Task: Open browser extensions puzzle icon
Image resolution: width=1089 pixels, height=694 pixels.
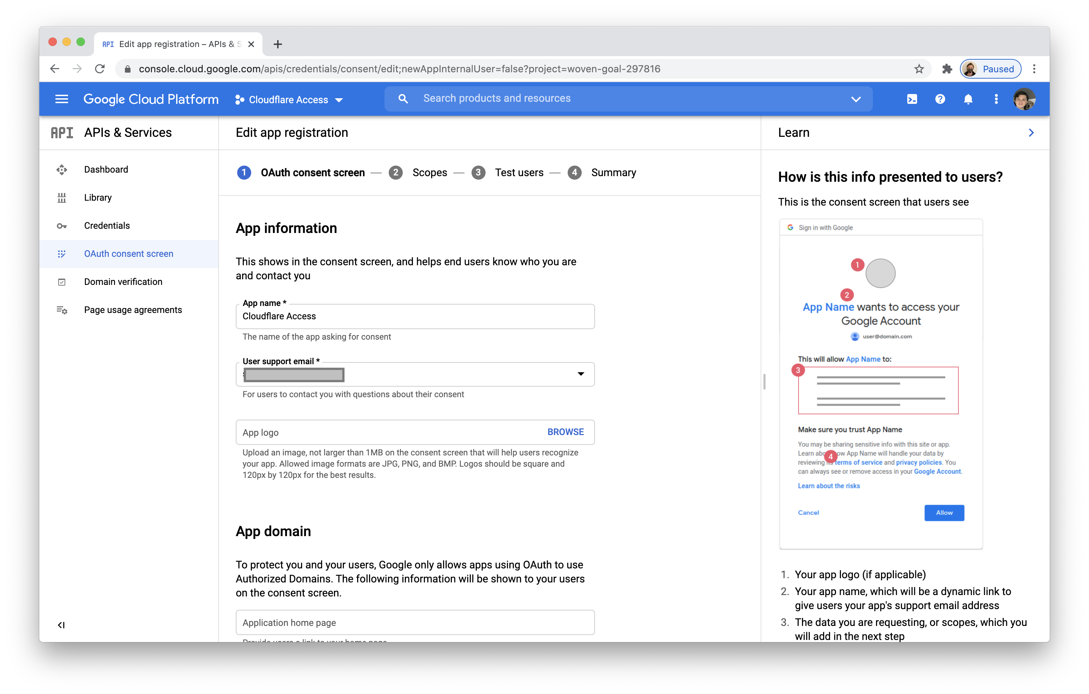Action: [947, 69]
